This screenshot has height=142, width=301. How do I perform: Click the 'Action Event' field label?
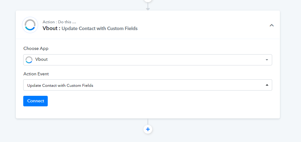tap(36, 74)
